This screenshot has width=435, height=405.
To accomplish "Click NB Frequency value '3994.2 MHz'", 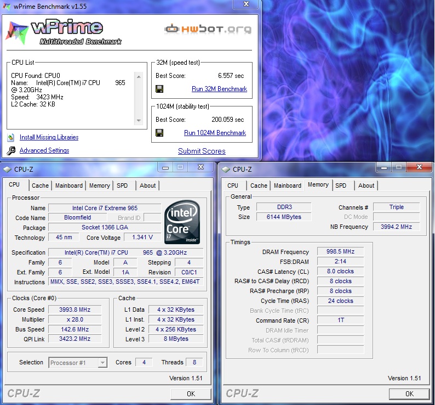I will coord(397,227).
